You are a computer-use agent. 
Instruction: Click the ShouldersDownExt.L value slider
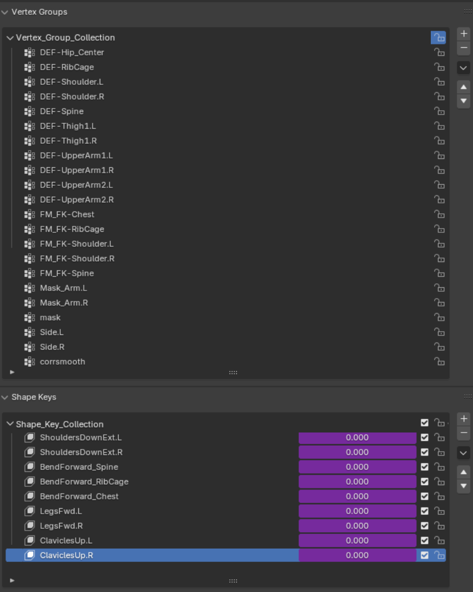tap(357, 437)
